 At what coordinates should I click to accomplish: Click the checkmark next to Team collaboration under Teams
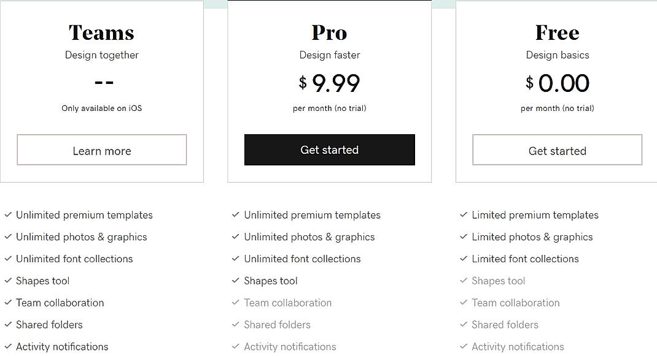point(9,303)
